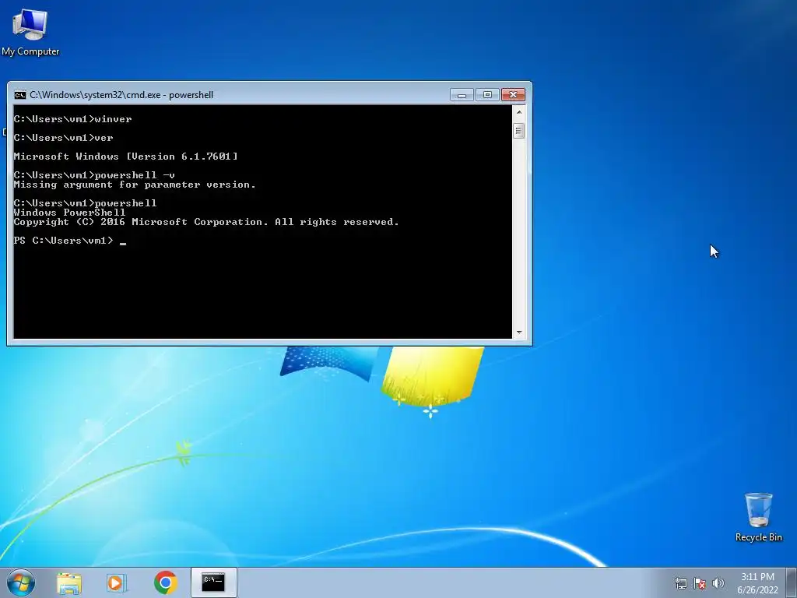Click the console vertical scroll thumb
Image resolution: width=797 pixels, height=598 pixels.
click(519, 131)
